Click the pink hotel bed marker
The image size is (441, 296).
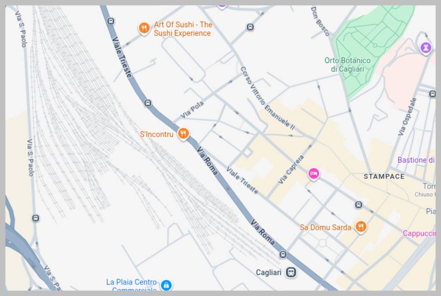314,173
